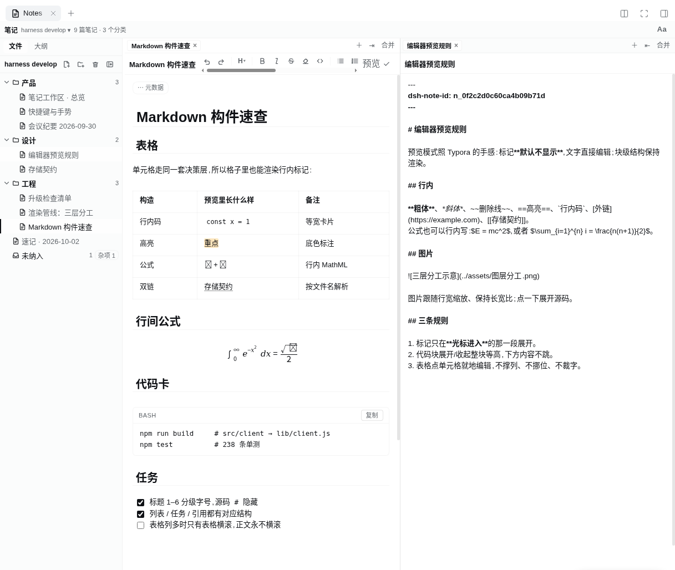This screenshot has height=570, width=675.
Task: Click the const x = 1 code cell
Action: tap(228, 222)
